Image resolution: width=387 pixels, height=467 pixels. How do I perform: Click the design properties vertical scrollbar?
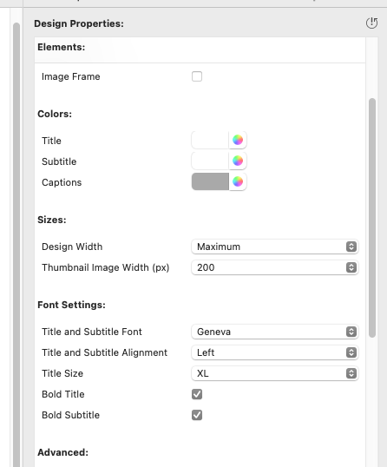click(x=372, y=218)
